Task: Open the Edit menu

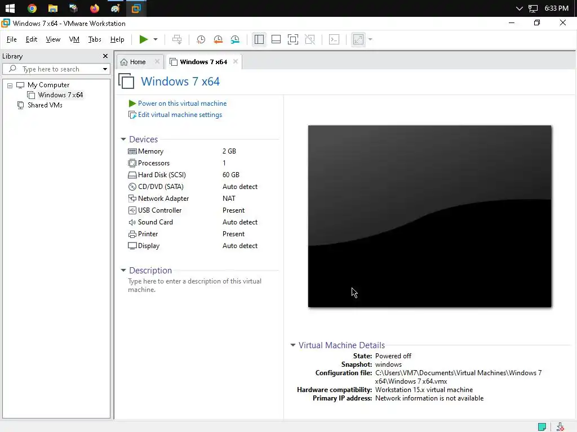Action: click(32, 39)
